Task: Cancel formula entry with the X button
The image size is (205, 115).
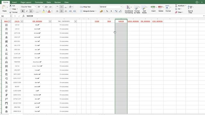Action: pyautogui.click(x=15, y=16)
